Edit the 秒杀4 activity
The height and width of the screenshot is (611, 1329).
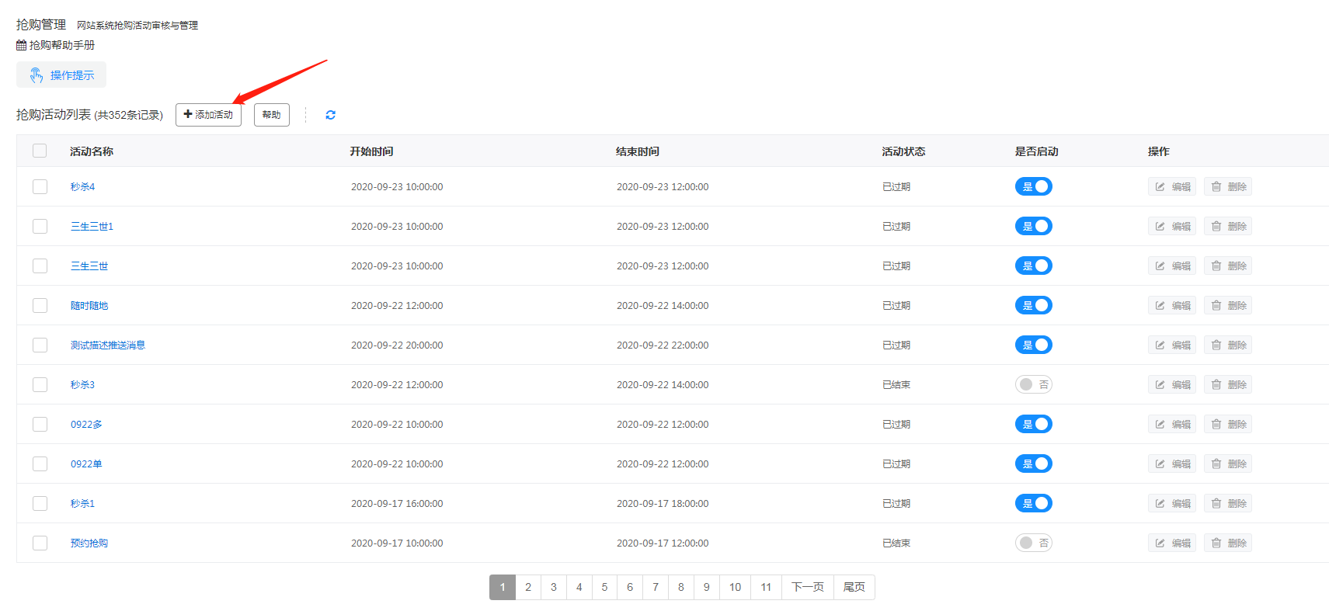tap(1172, 187)
